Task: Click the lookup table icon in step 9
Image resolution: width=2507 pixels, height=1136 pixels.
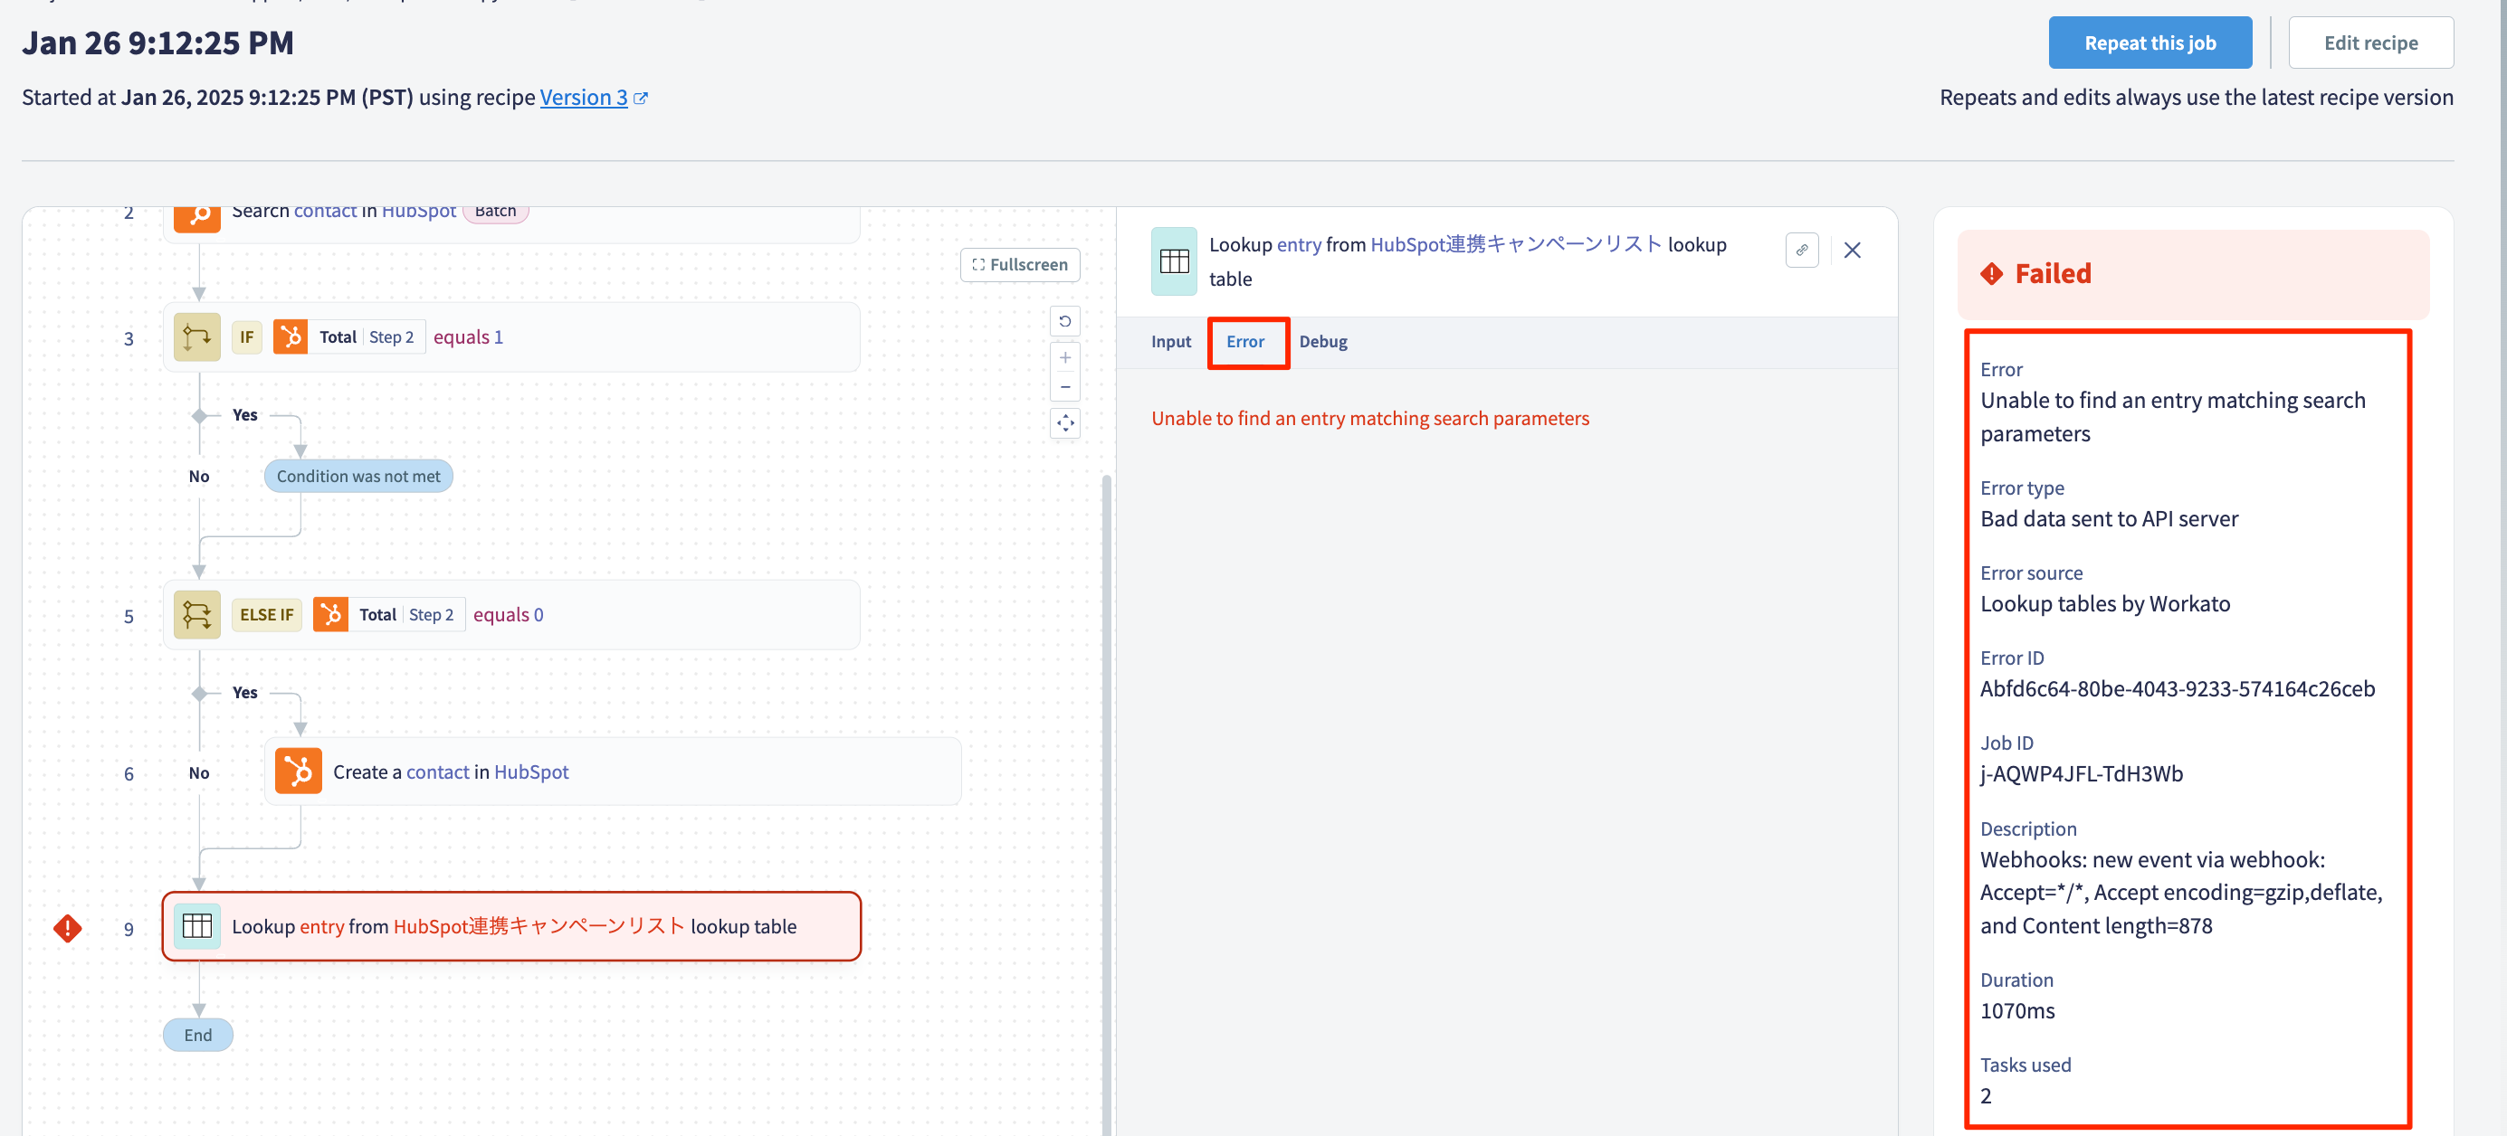Action: (x=196, y=926)
